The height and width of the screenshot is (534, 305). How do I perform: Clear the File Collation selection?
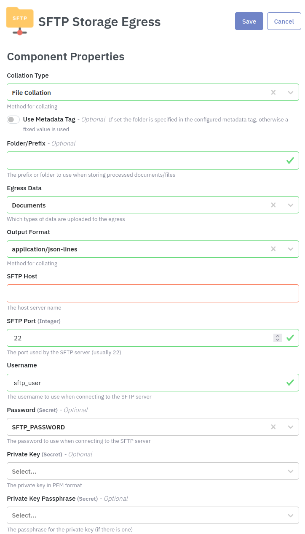[273, 92]
